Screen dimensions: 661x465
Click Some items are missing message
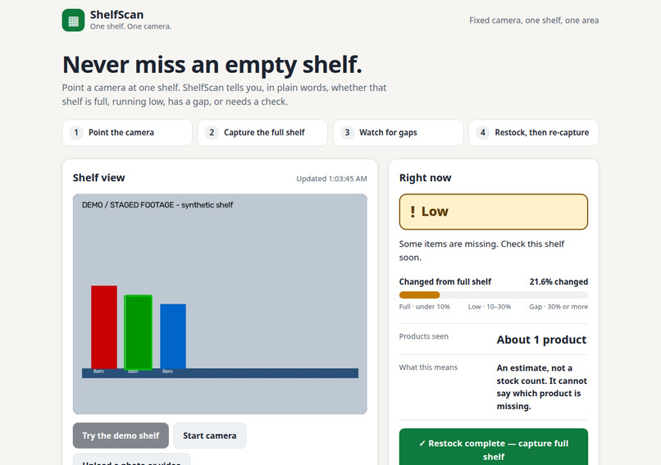pyautogui.click(x=481, y=250)
